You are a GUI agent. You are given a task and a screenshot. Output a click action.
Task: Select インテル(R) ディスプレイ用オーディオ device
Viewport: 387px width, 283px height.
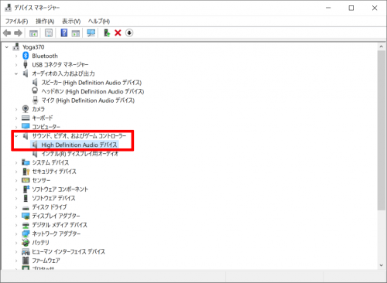click(x=80, y=154)
